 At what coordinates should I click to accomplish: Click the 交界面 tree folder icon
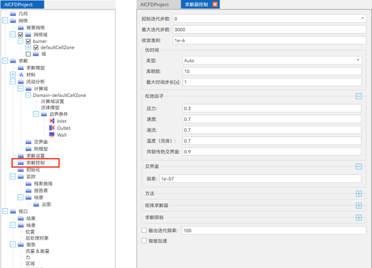tap(28, 142)
